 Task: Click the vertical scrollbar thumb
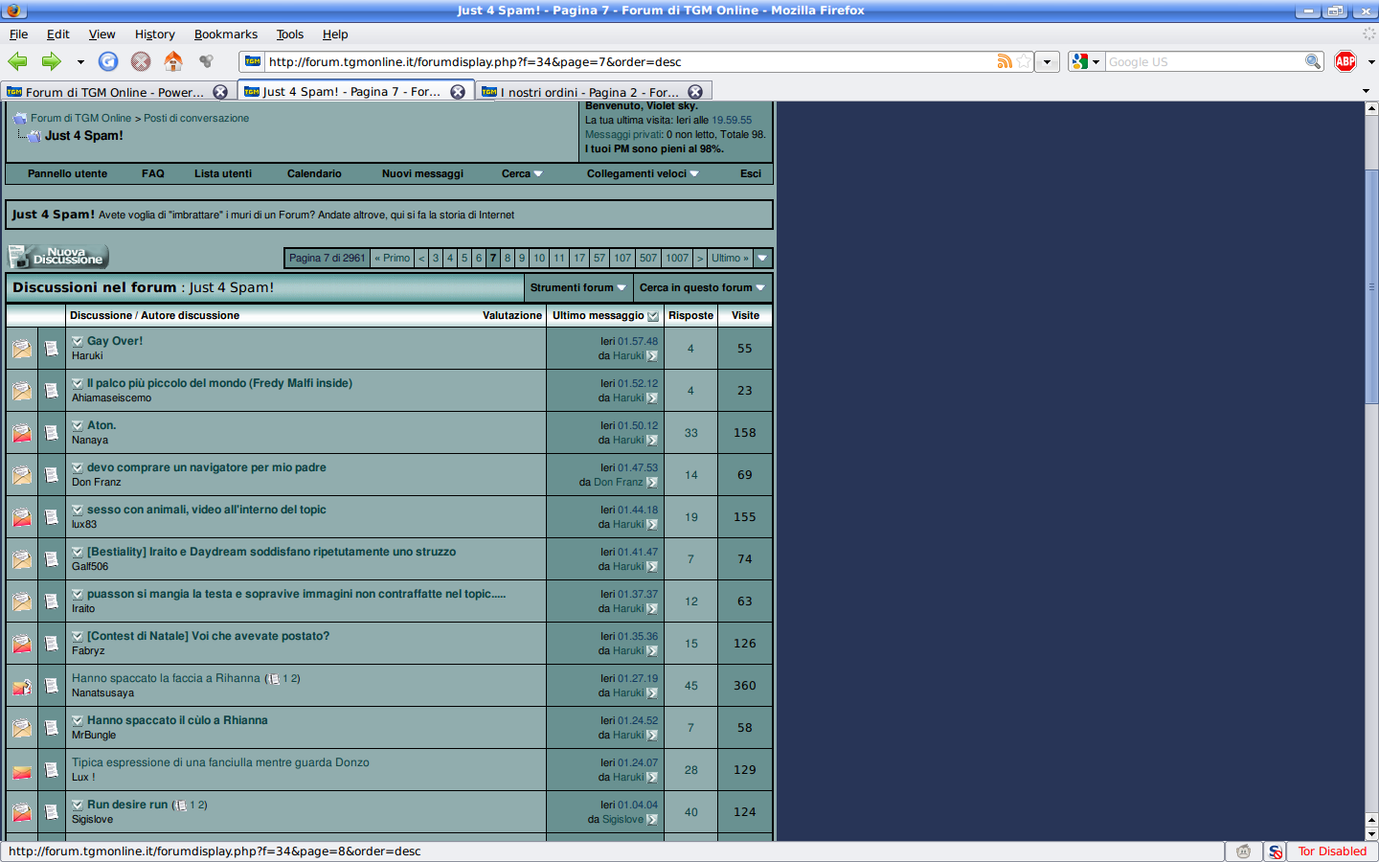pos(1371,287)
